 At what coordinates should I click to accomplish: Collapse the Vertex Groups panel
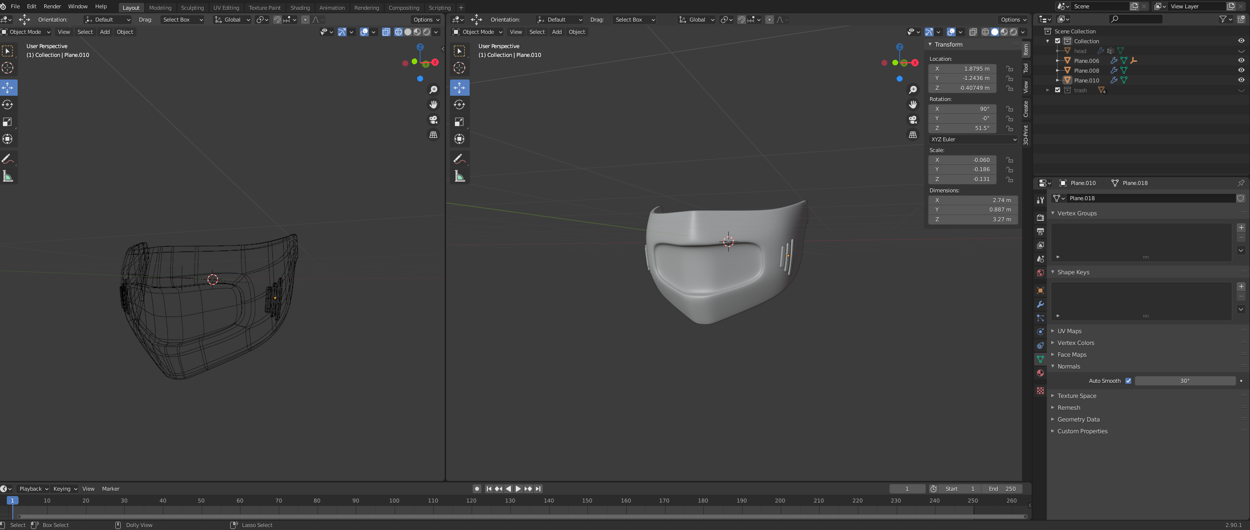pos(1077,213)
